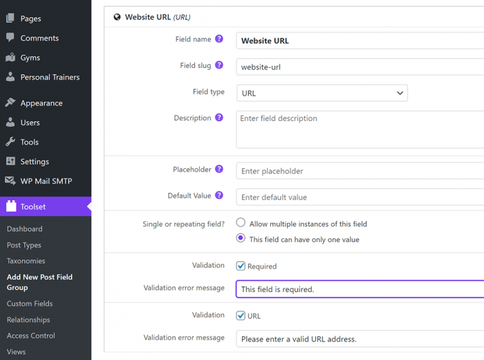
Task: Click the Enter field description textarea
Action: point(360,129)
